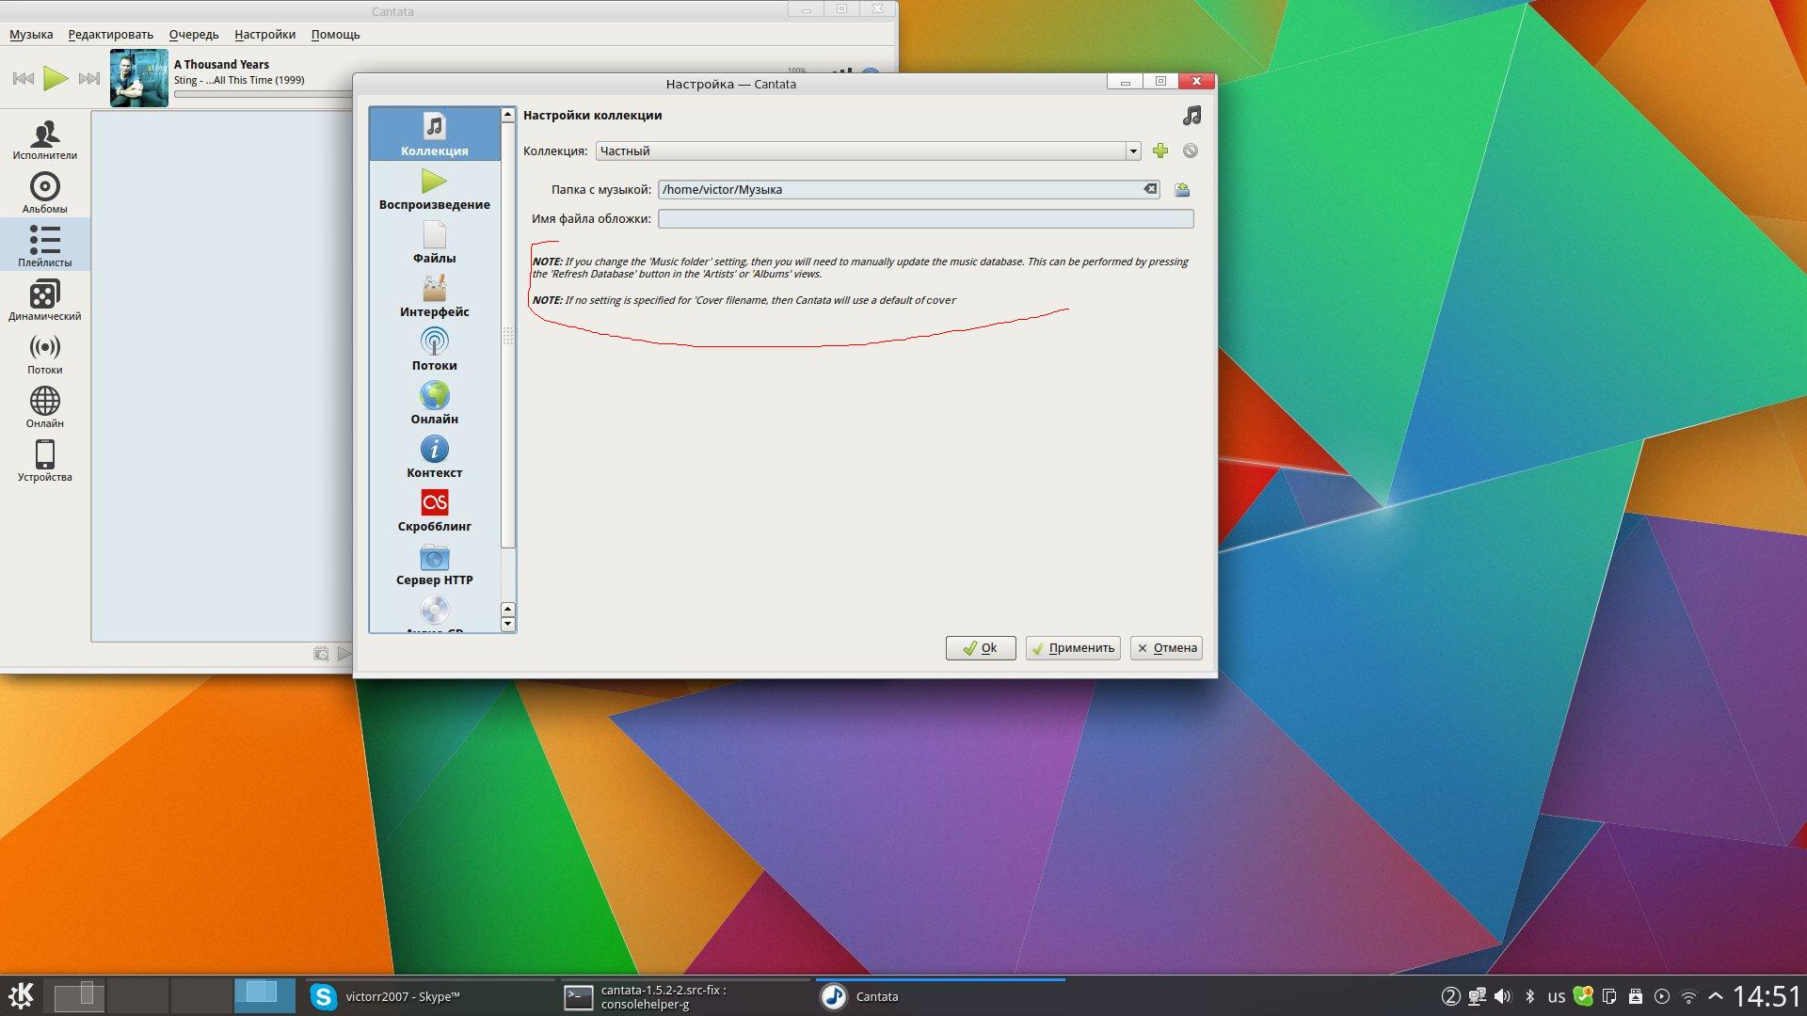Clear the music folder path field
This screenshot has height=1016, width=1807.
coord(1150,189)
